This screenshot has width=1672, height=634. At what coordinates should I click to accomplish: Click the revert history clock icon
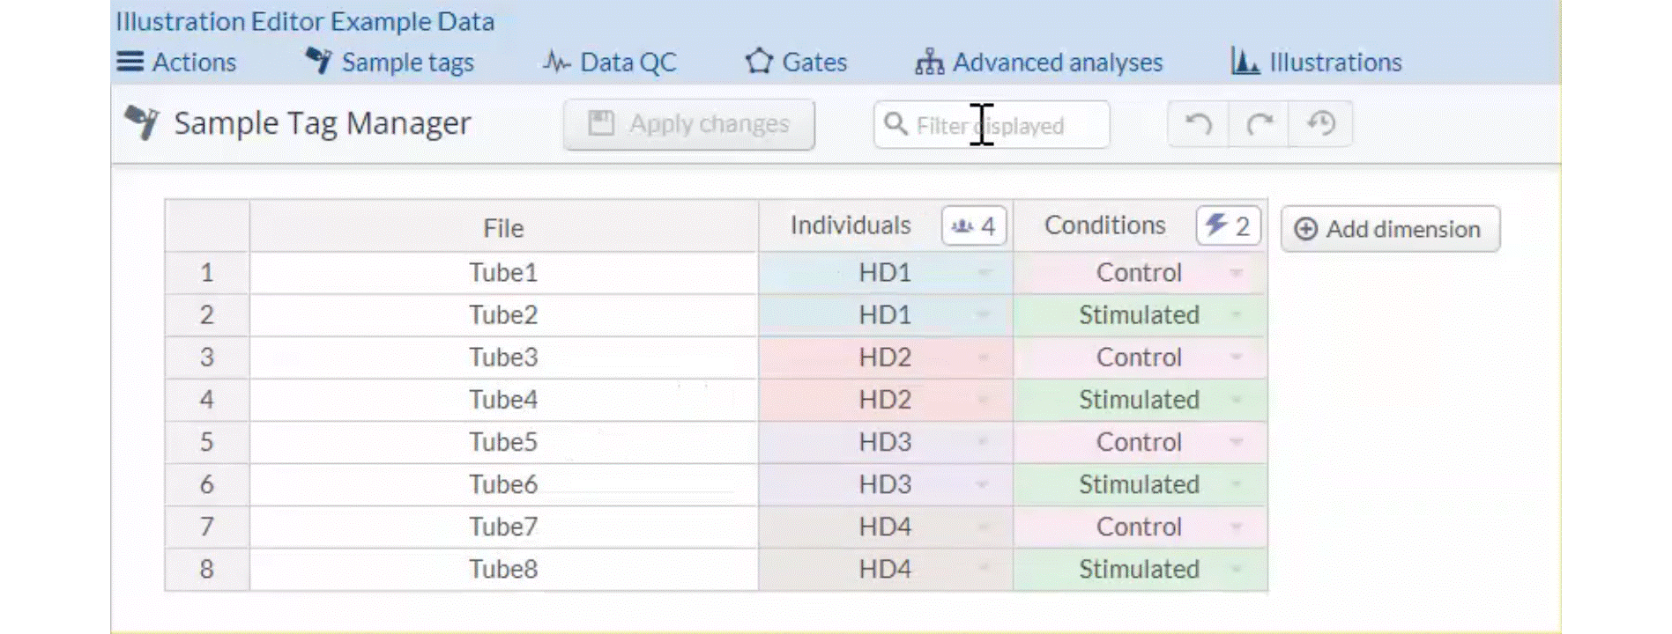point(1320,124)
